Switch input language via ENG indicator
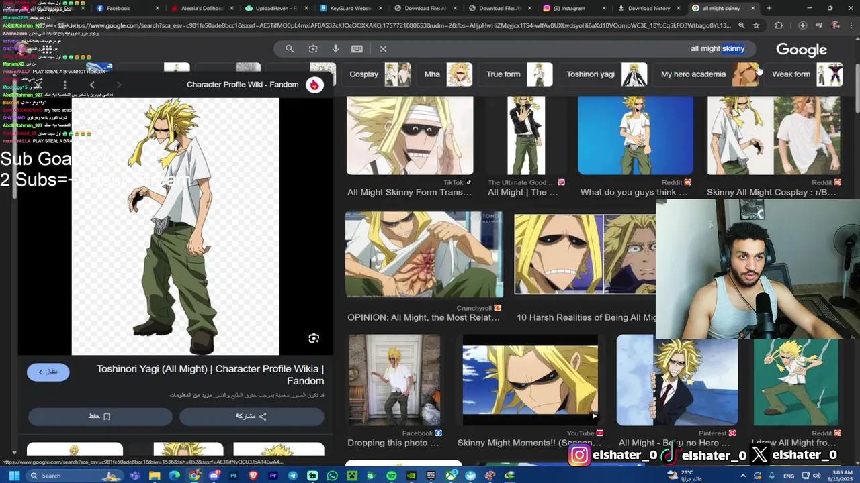This screenshot has height=483, width=860. 789,476
